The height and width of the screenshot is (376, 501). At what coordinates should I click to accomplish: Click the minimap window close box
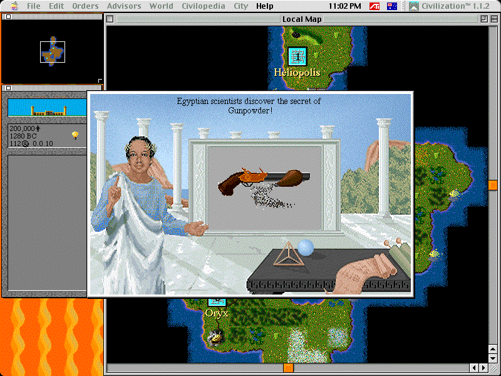(9, 16)
